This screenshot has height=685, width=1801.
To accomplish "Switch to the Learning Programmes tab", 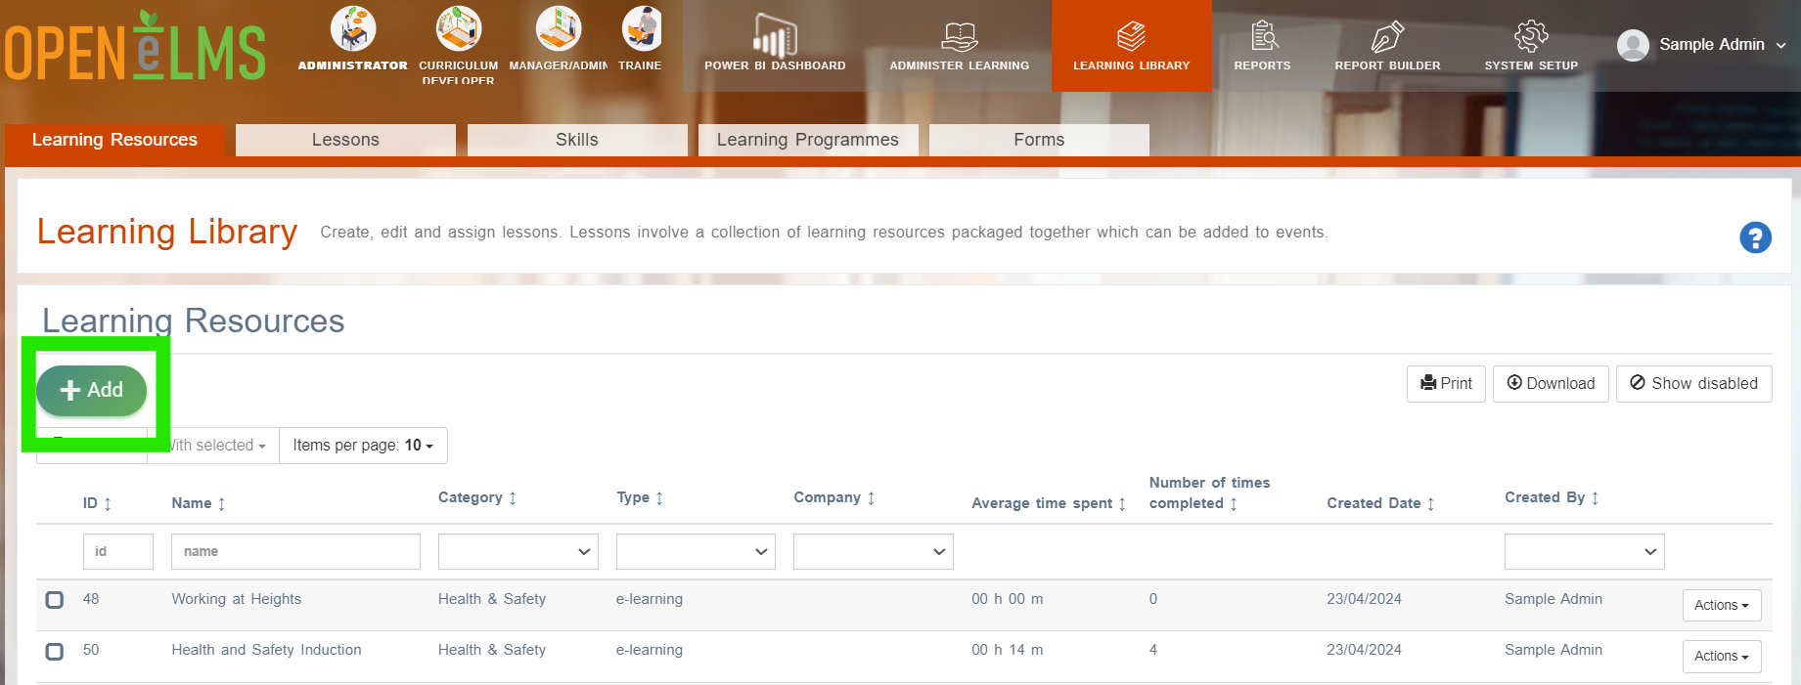I will tap(808, 140).
